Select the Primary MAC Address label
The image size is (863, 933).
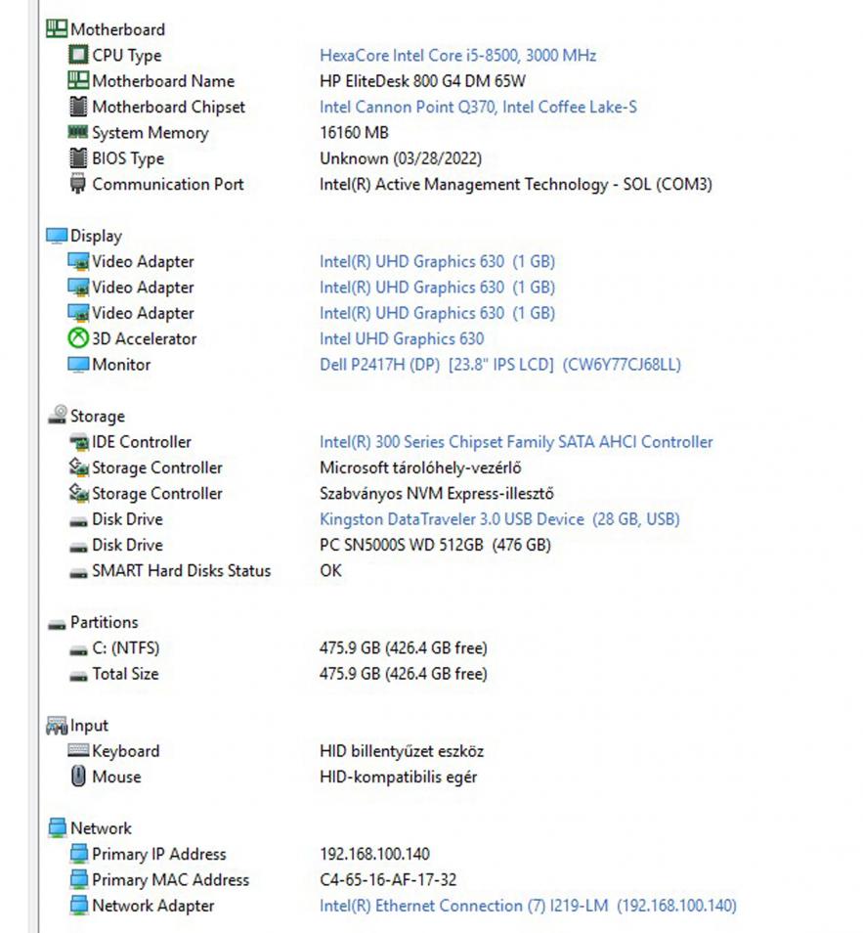[x=171, y=879]
